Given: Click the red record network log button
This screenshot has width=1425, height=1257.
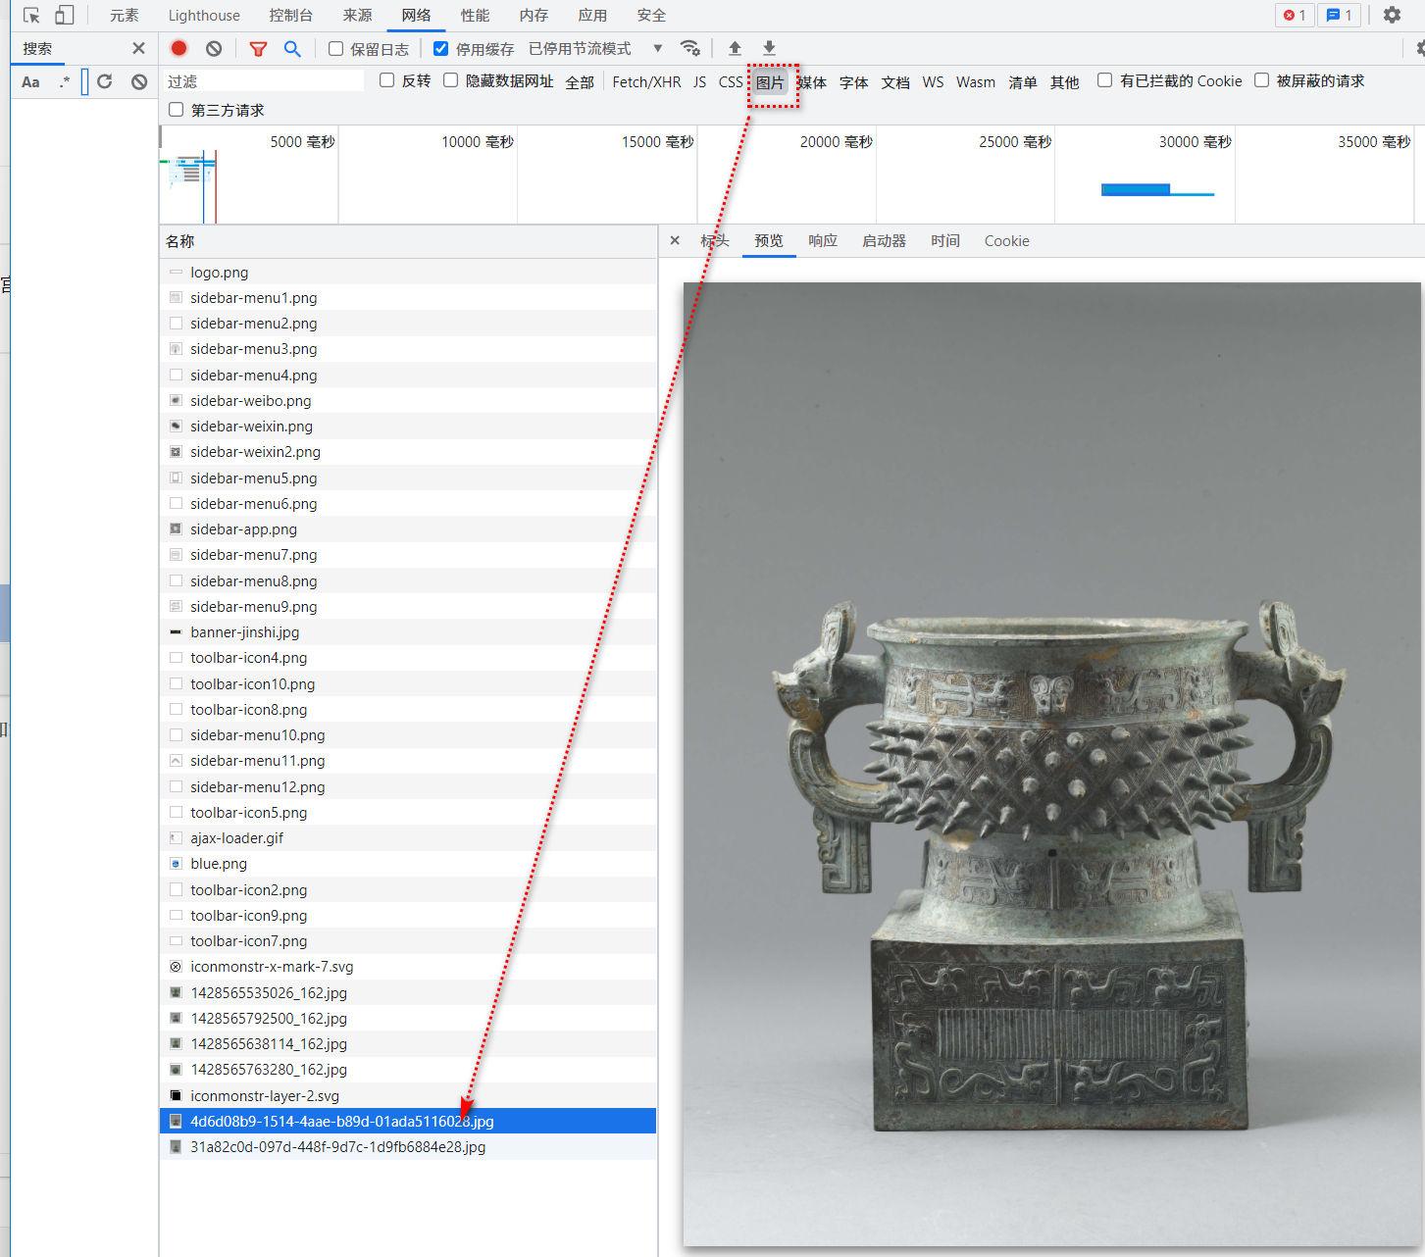Looking at the screenshot, I should pos(178,48).
